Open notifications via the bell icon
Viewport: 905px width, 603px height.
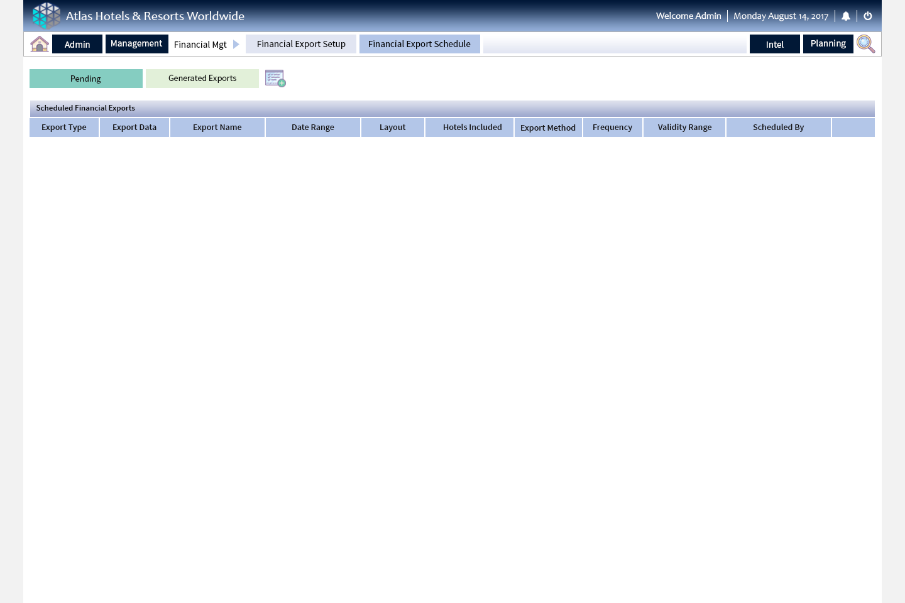pyautogui.click(x=846, y=16)
